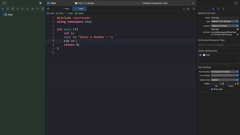
Task: Open Type dropdown Default C++ Source
Action: click(x=225, y=21)
